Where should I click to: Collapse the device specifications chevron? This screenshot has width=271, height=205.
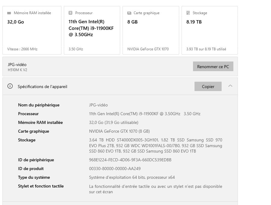pos(230,86)
